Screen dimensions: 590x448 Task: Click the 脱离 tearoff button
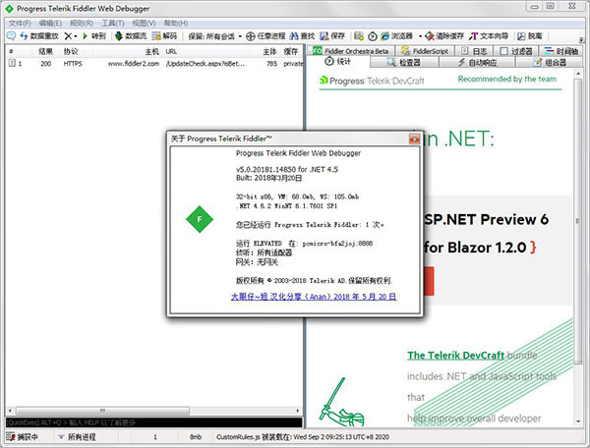tap(530, 35)
